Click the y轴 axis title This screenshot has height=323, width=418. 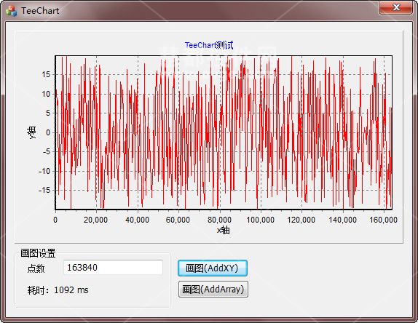(31, 132)
